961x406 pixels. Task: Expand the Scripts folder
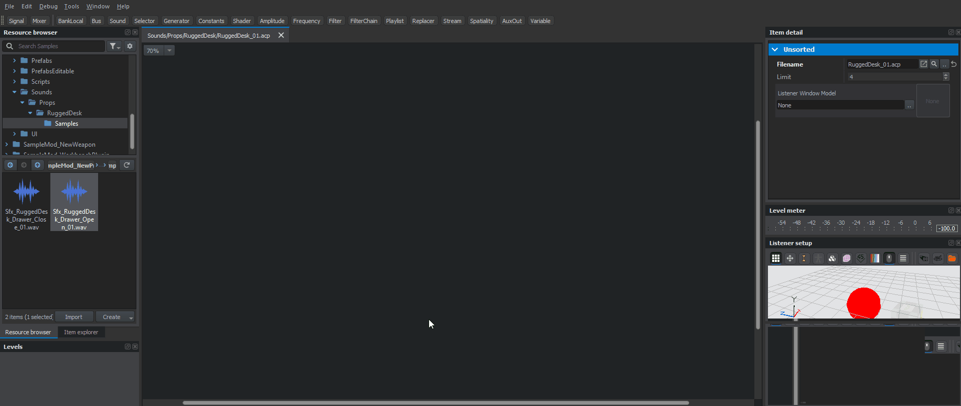coord(14,82)
